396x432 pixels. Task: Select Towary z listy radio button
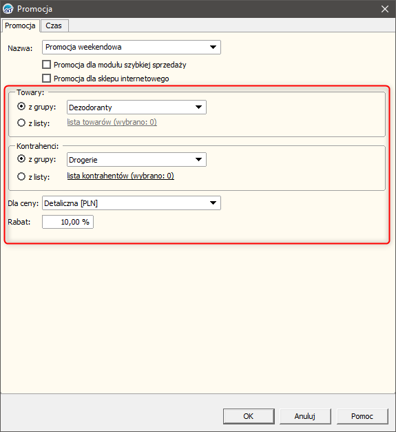coord(21,123)
